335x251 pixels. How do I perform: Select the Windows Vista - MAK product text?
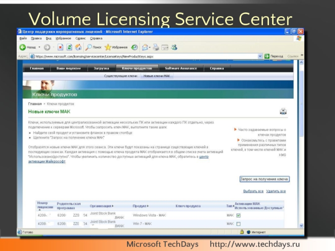point(149,215)
